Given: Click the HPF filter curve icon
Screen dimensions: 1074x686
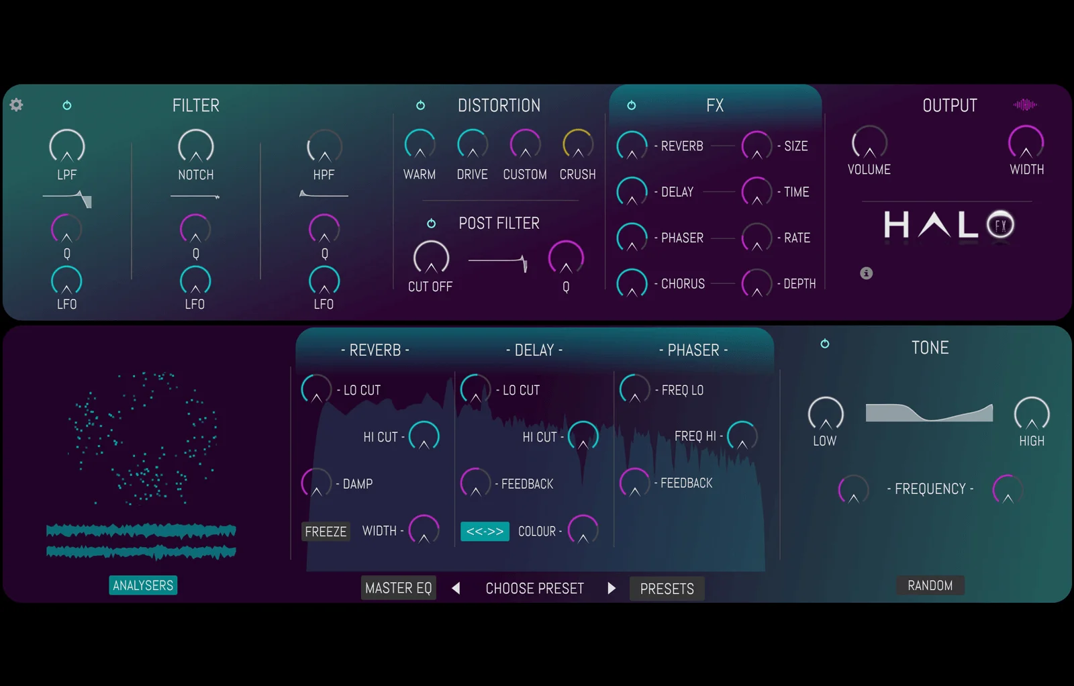Looking at the screenshot, I should [324, 195].
